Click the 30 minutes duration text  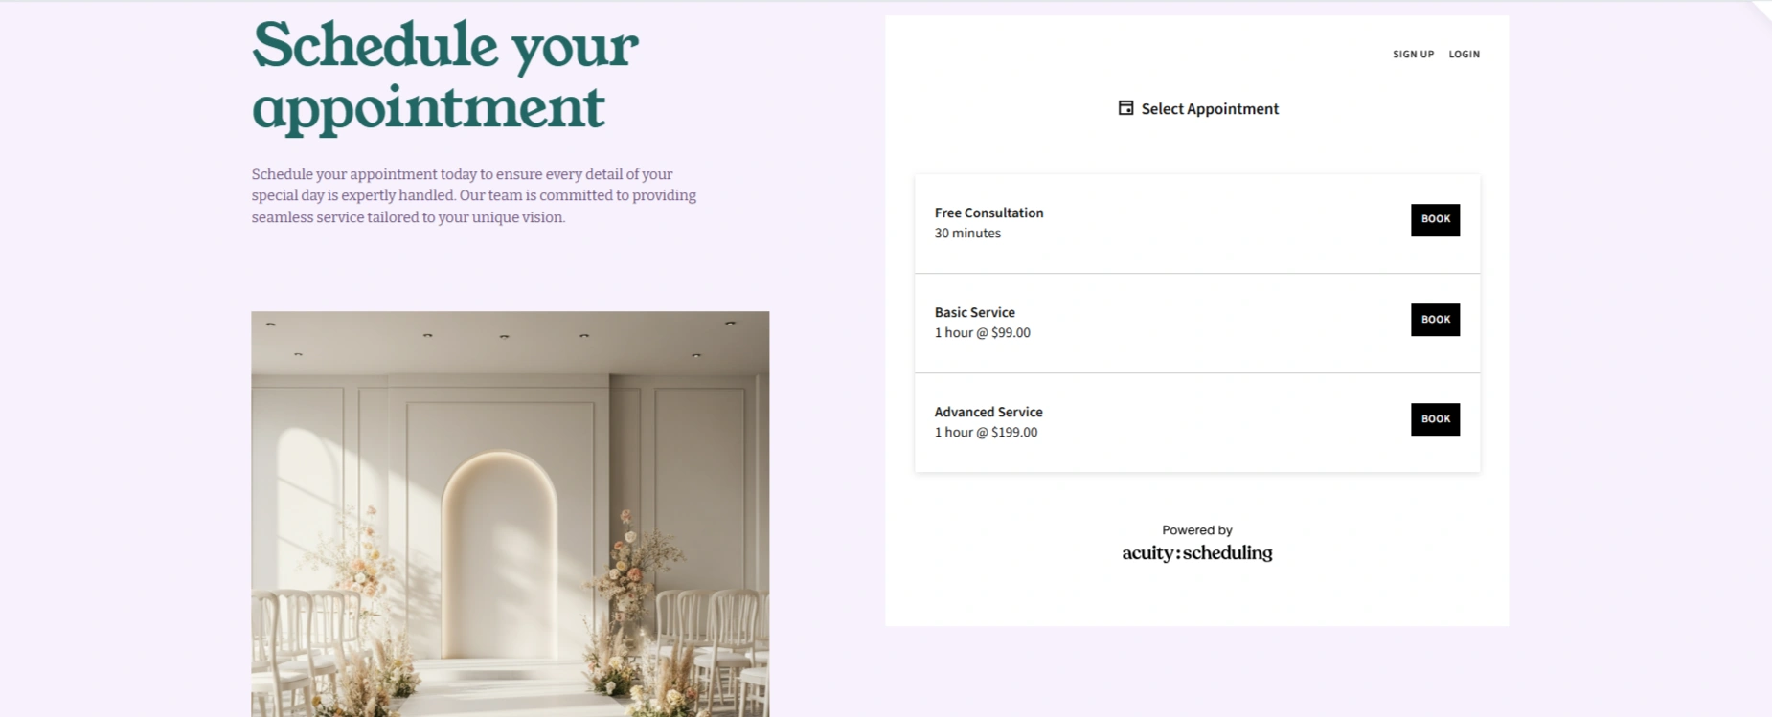[x=967, y=234]
